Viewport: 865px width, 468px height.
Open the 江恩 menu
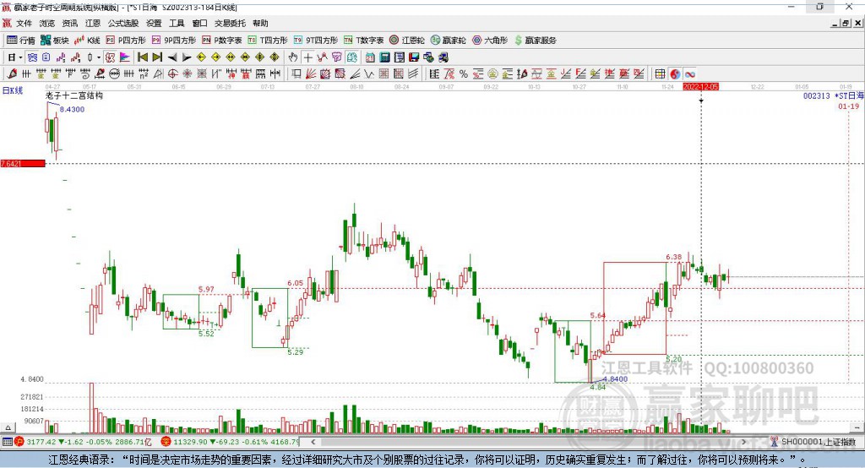pyautogui.click(x=92, y=23)
